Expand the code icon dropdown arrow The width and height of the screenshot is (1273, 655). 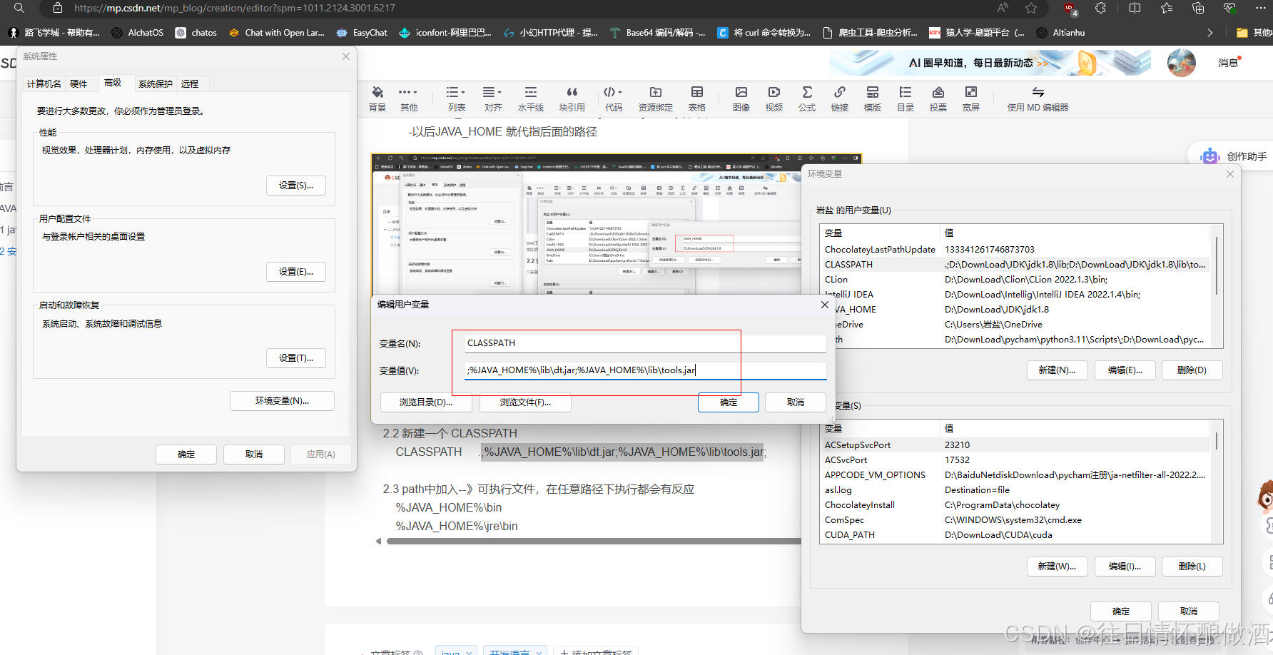(x=620, y=92)
